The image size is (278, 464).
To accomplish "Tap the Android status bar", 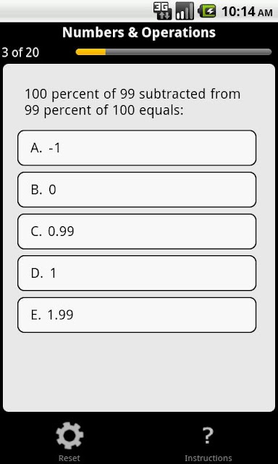I will 139,11.
